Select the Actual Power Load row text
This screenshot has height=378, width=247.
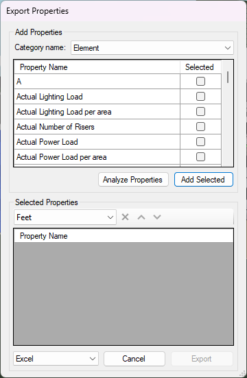point(47,142)
